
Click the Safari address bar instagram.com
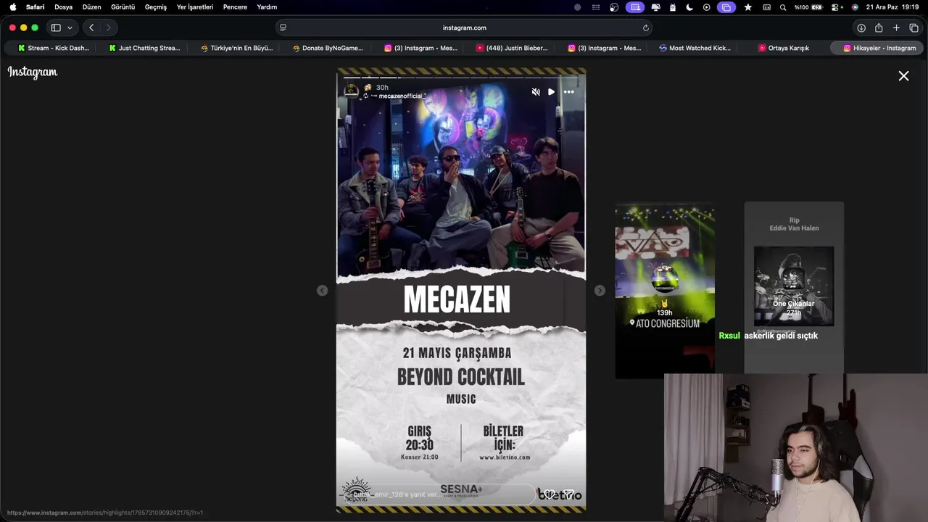[x=464, y=28]
